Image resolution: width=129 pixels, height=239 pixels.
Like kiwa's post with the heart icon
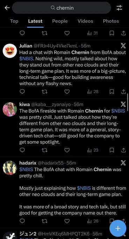tap(67, 150)
